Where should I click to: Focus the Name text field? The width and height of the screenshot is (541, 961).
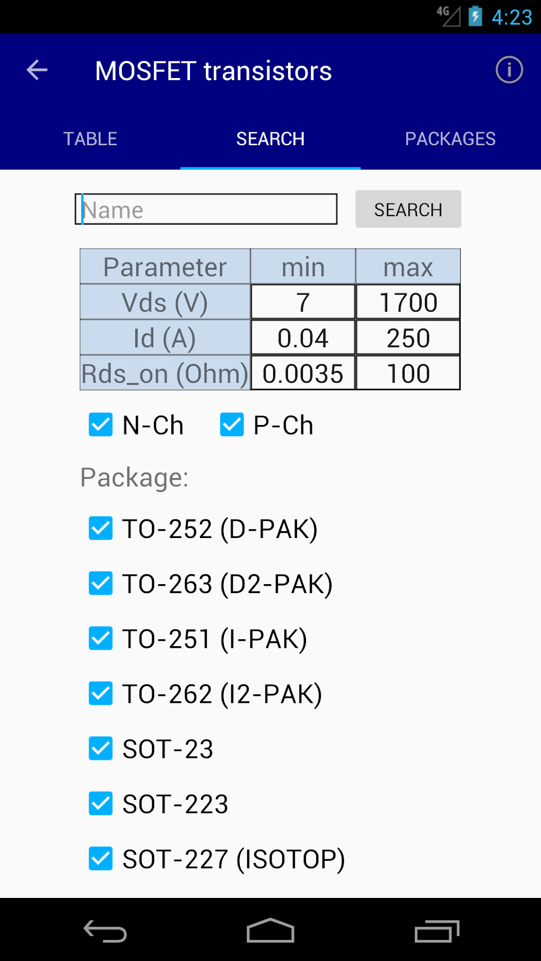coord(206,209)
